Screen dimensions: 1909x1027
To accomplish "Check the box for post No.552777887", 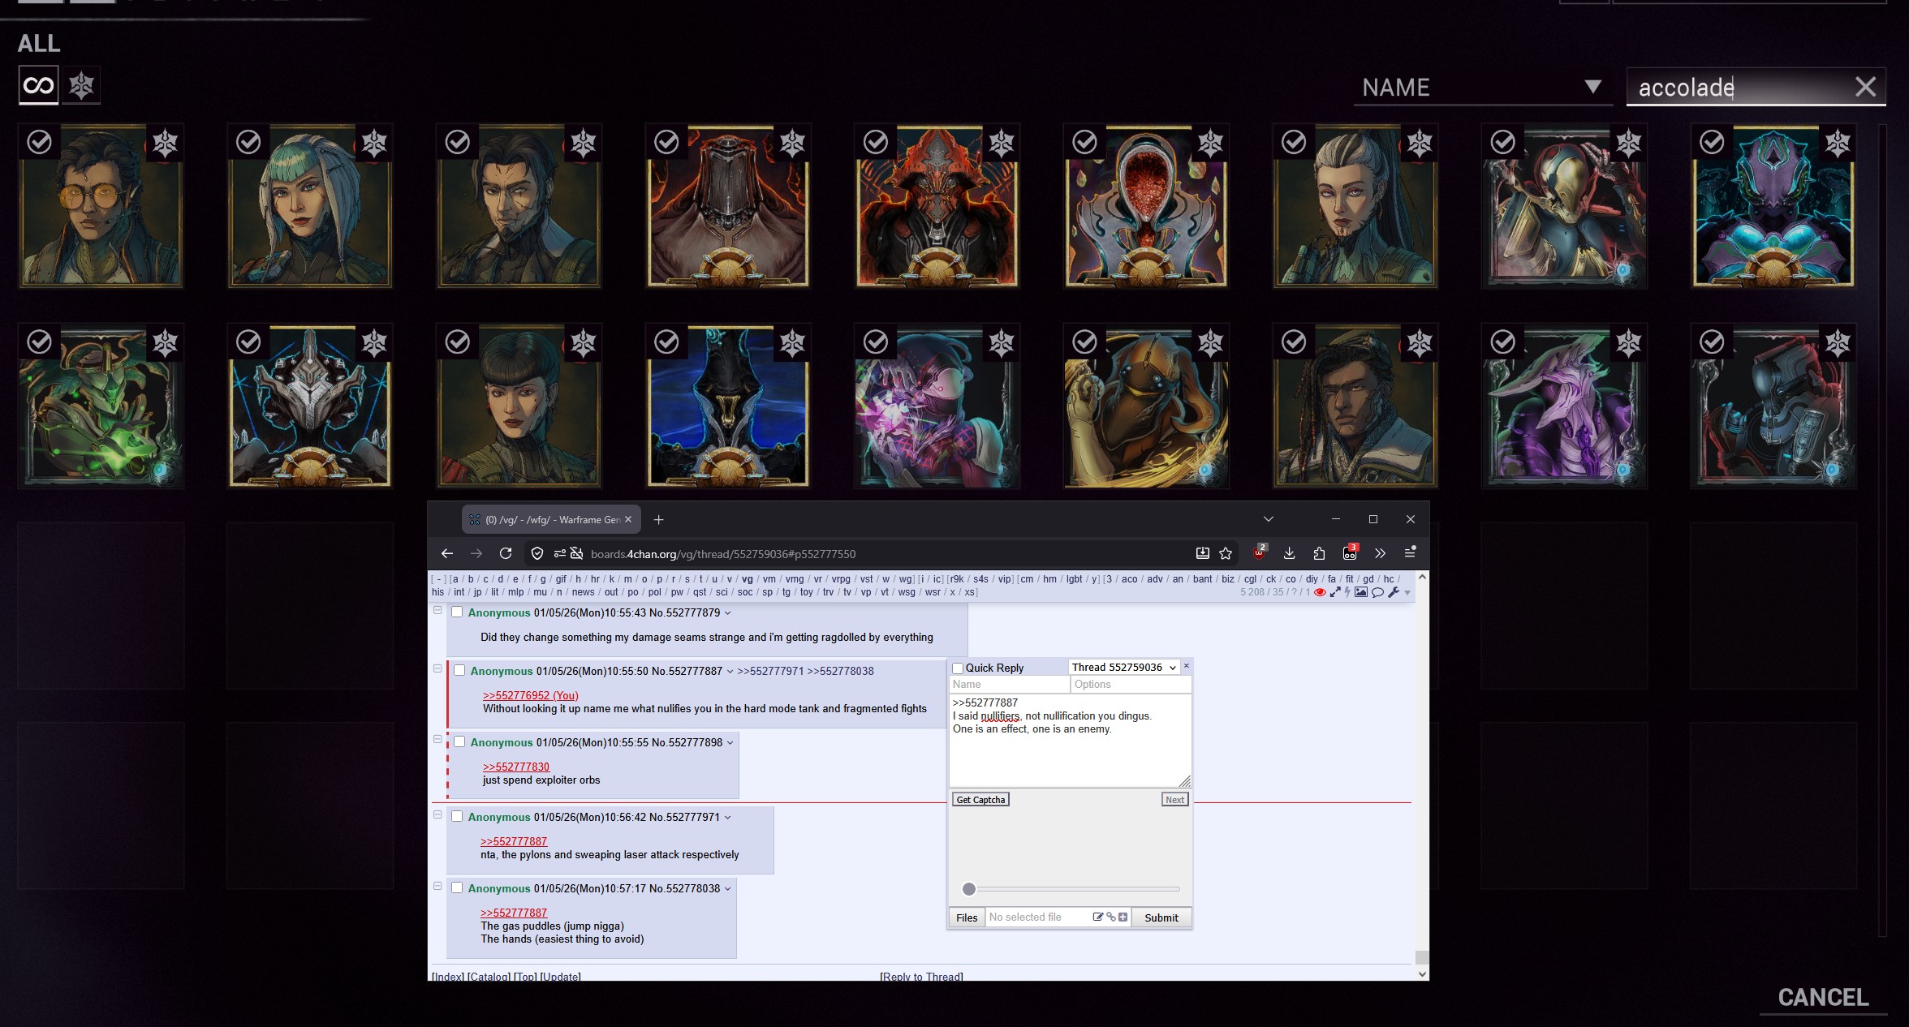I will coord(459,671).
